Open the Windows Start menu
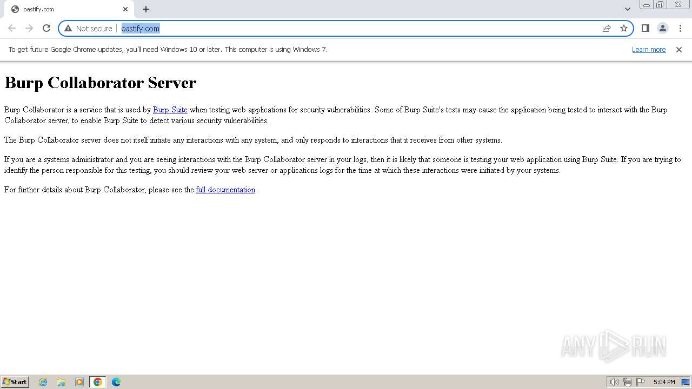Image resolution: width=692 pixels, height=389 pixels. [15, 381]
